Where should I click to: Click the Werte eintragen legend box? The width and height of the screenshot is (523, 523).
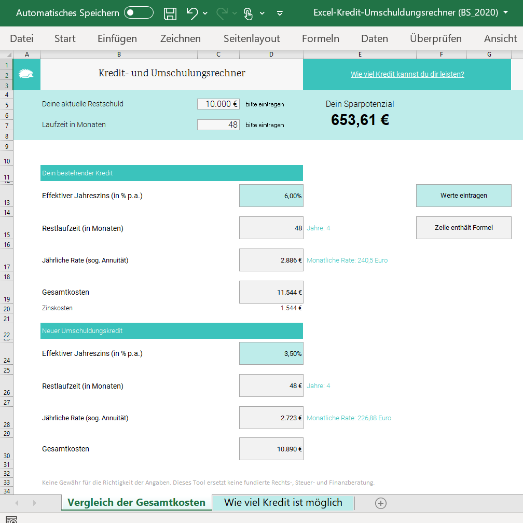coord(464,196)
